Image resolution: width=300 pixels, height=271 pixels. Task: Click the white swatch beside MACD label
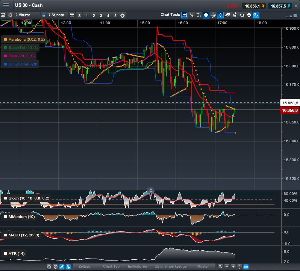click(5, 235)
